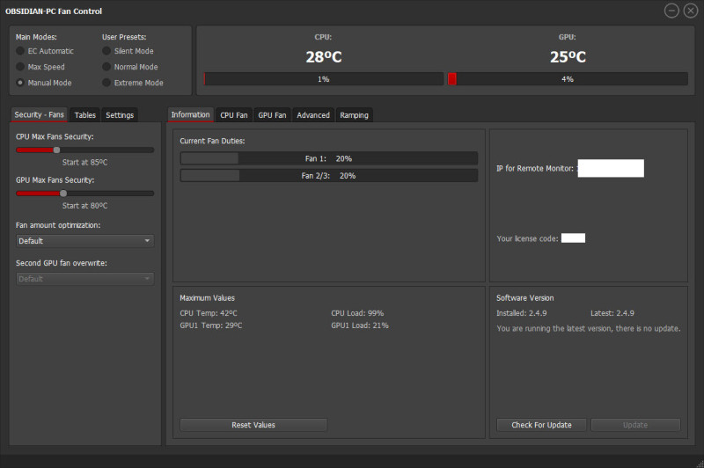Open the Ramping tab

(354, 115)
